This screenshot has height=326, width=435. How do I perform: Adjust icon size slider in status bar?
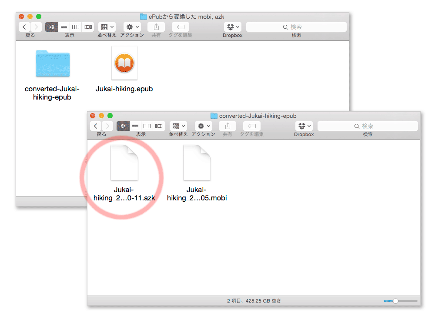(395, 301)
